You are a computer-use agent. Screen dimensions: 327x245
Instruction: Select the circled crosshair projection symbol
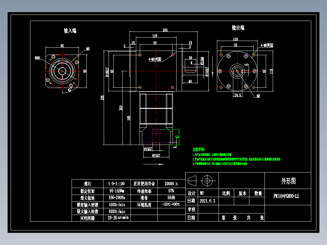[208, 181]
